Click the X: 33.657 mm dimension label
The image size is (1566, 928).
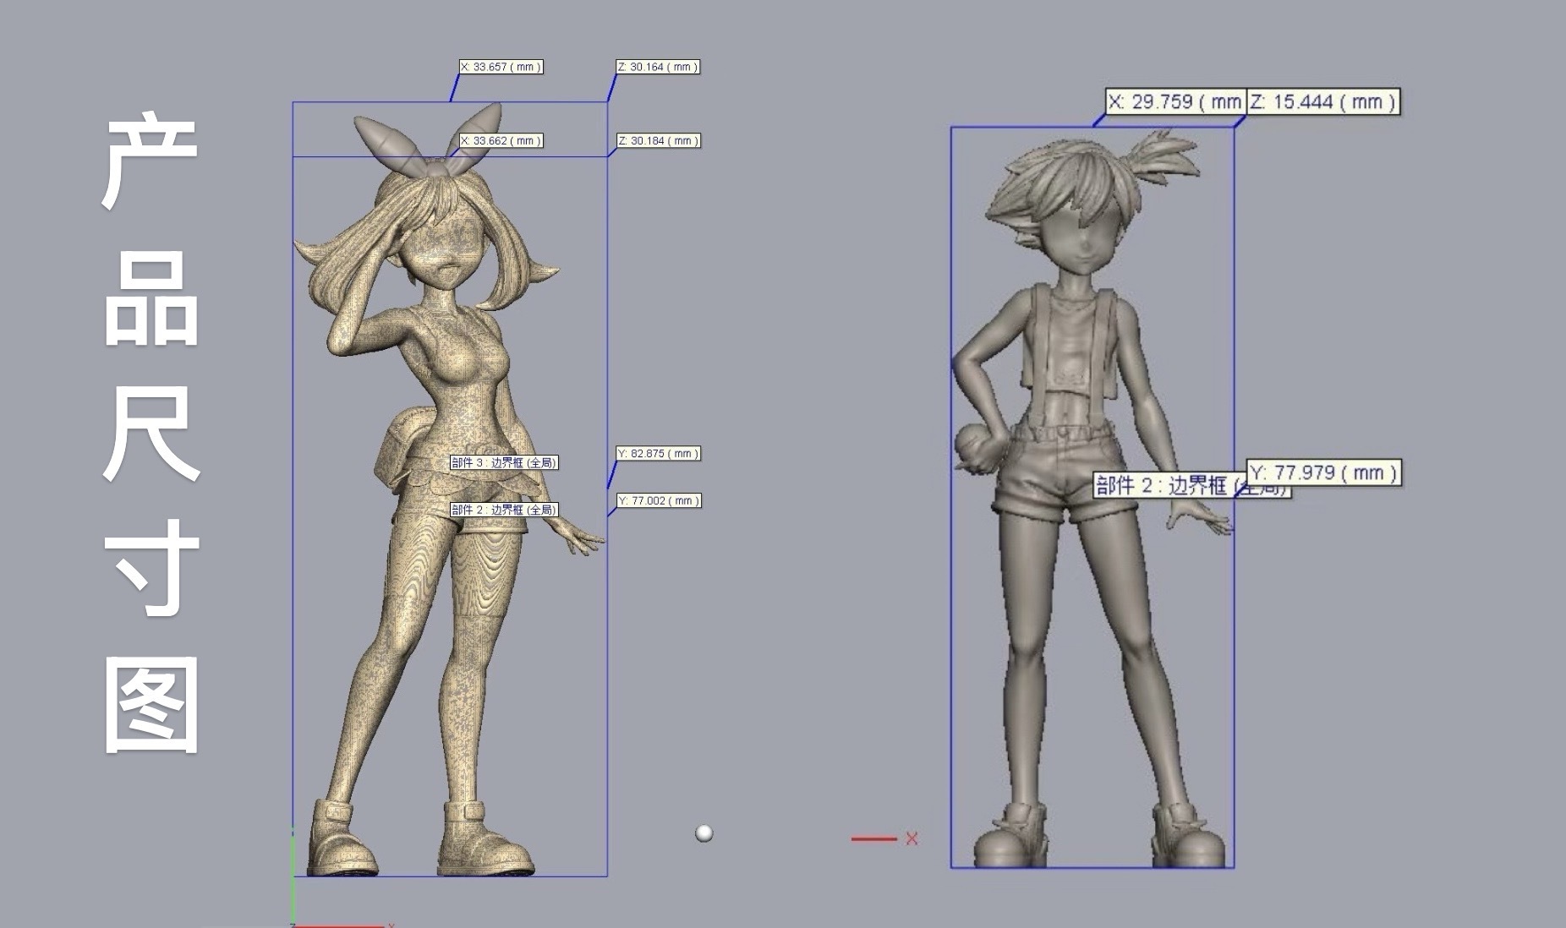[501, 67]
